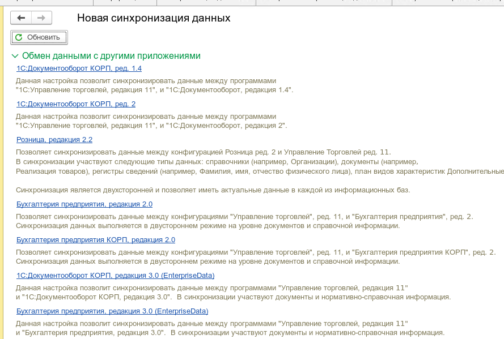Open 1С:Документооборот КОРП, редакция 3.0 (EnterpriseData) link

click(x=116, y=275)
